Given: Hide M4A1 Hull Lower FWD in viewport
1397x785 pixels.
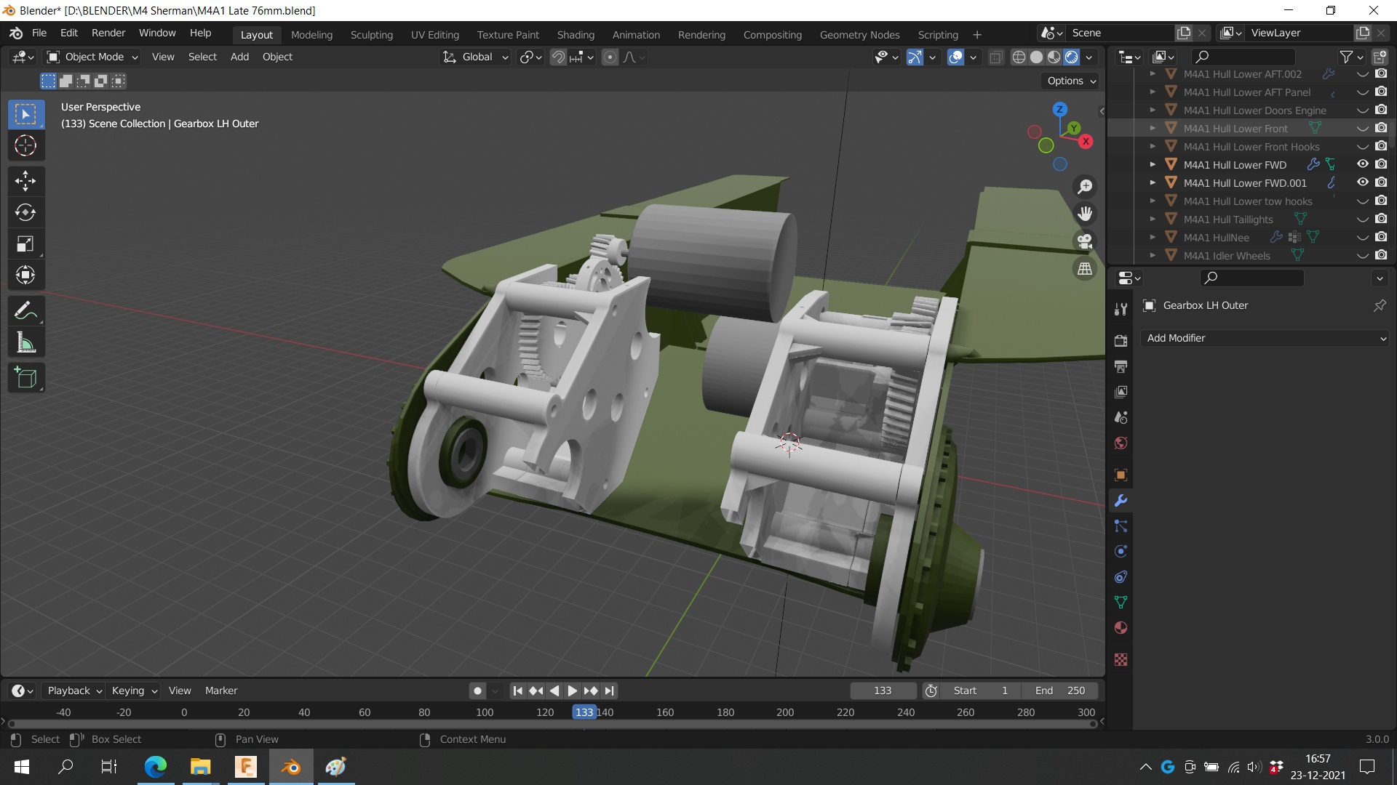Looking at the screenshot, I should pos(1362,164).
